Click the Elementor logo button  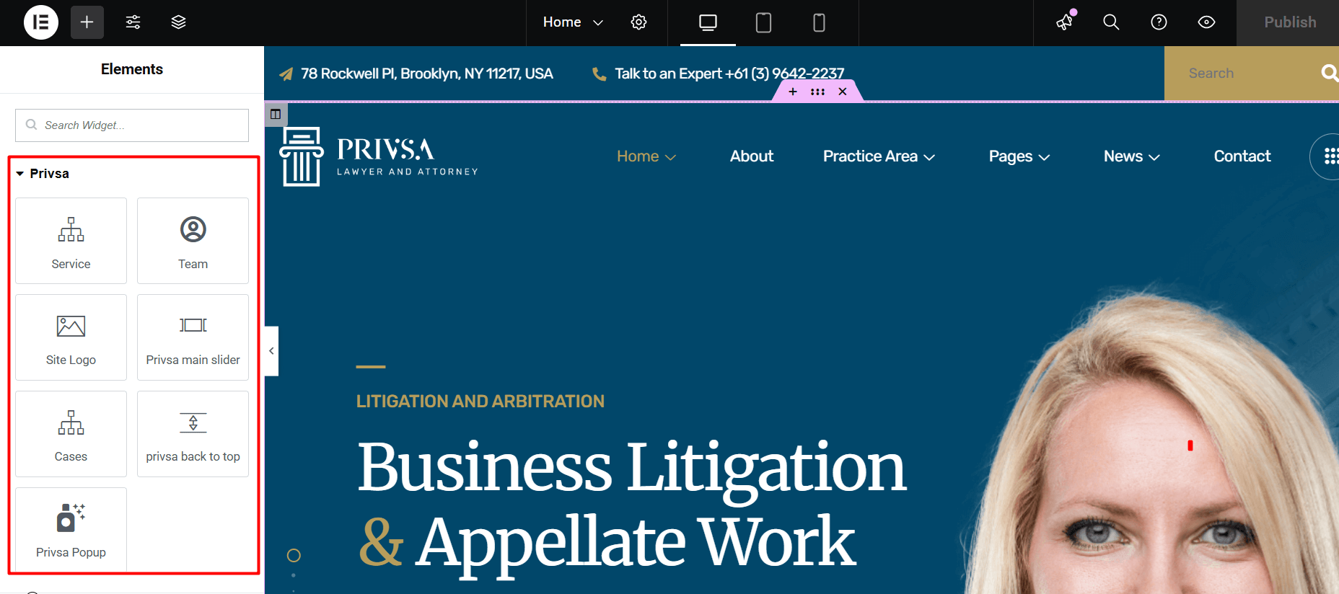[41, 22]
